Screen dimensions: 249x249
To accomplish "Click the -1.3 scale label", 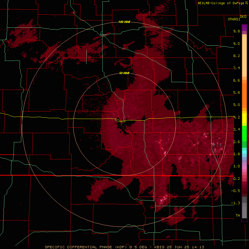I will click(x=235, y=203).
